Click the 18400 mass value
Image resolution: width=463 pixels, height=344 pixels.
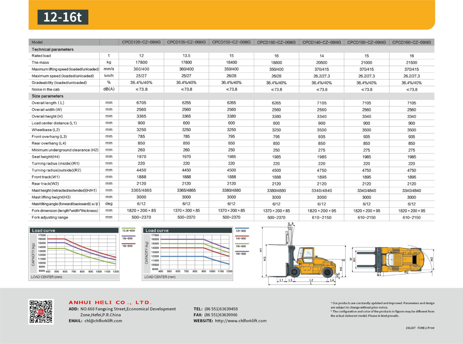tap(232, 63)
